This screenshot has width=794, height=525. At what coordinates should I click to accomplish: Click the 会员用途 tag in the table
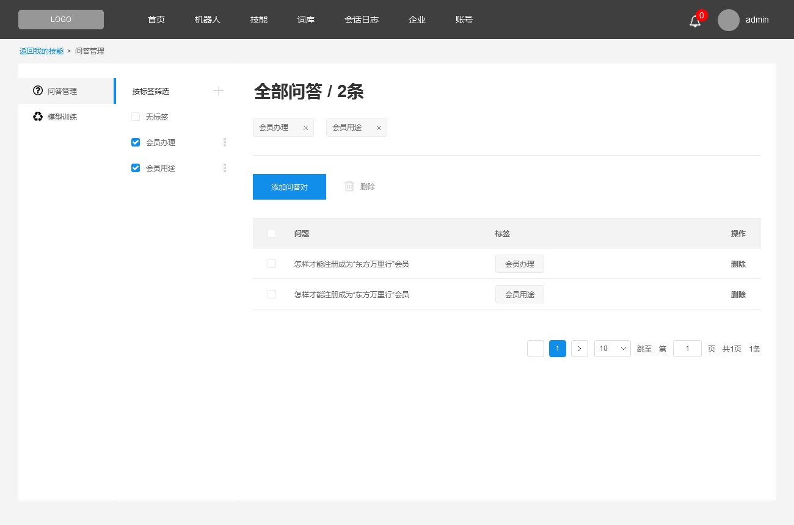(x=520, y=294)
